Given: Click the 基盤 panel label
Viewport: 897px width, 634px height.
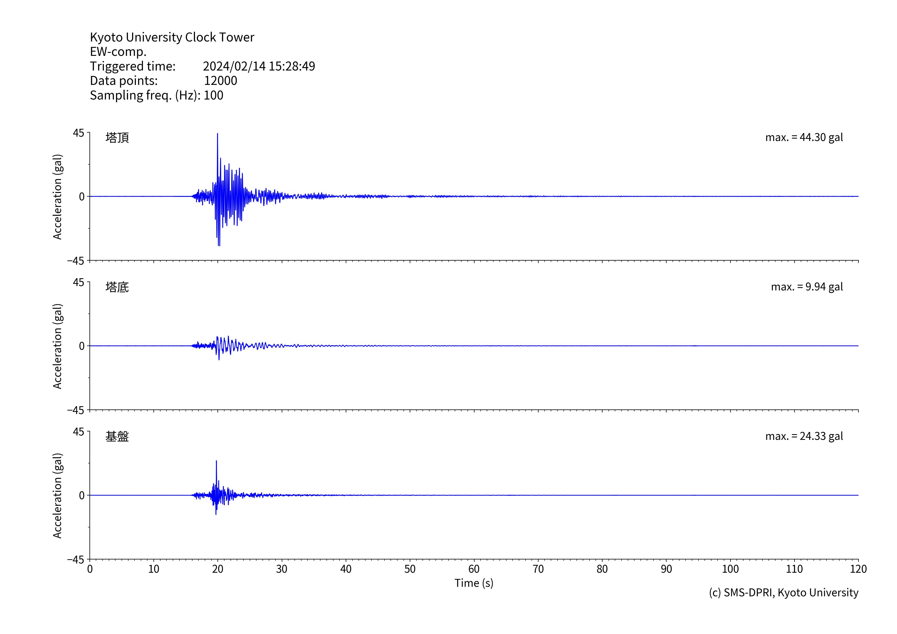Looking at the screenshot, I should 117,436.
